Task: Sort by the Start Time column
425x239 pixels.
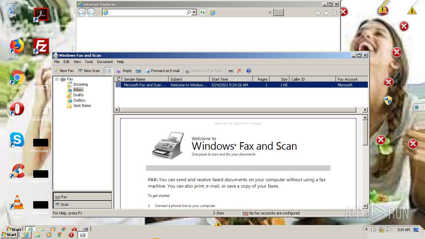Action: click(231, 79)
